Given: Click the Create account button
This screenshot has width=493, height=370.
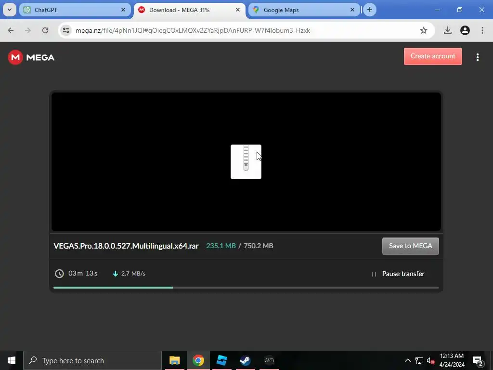Looking at the screenshot, I should point(433,56).
